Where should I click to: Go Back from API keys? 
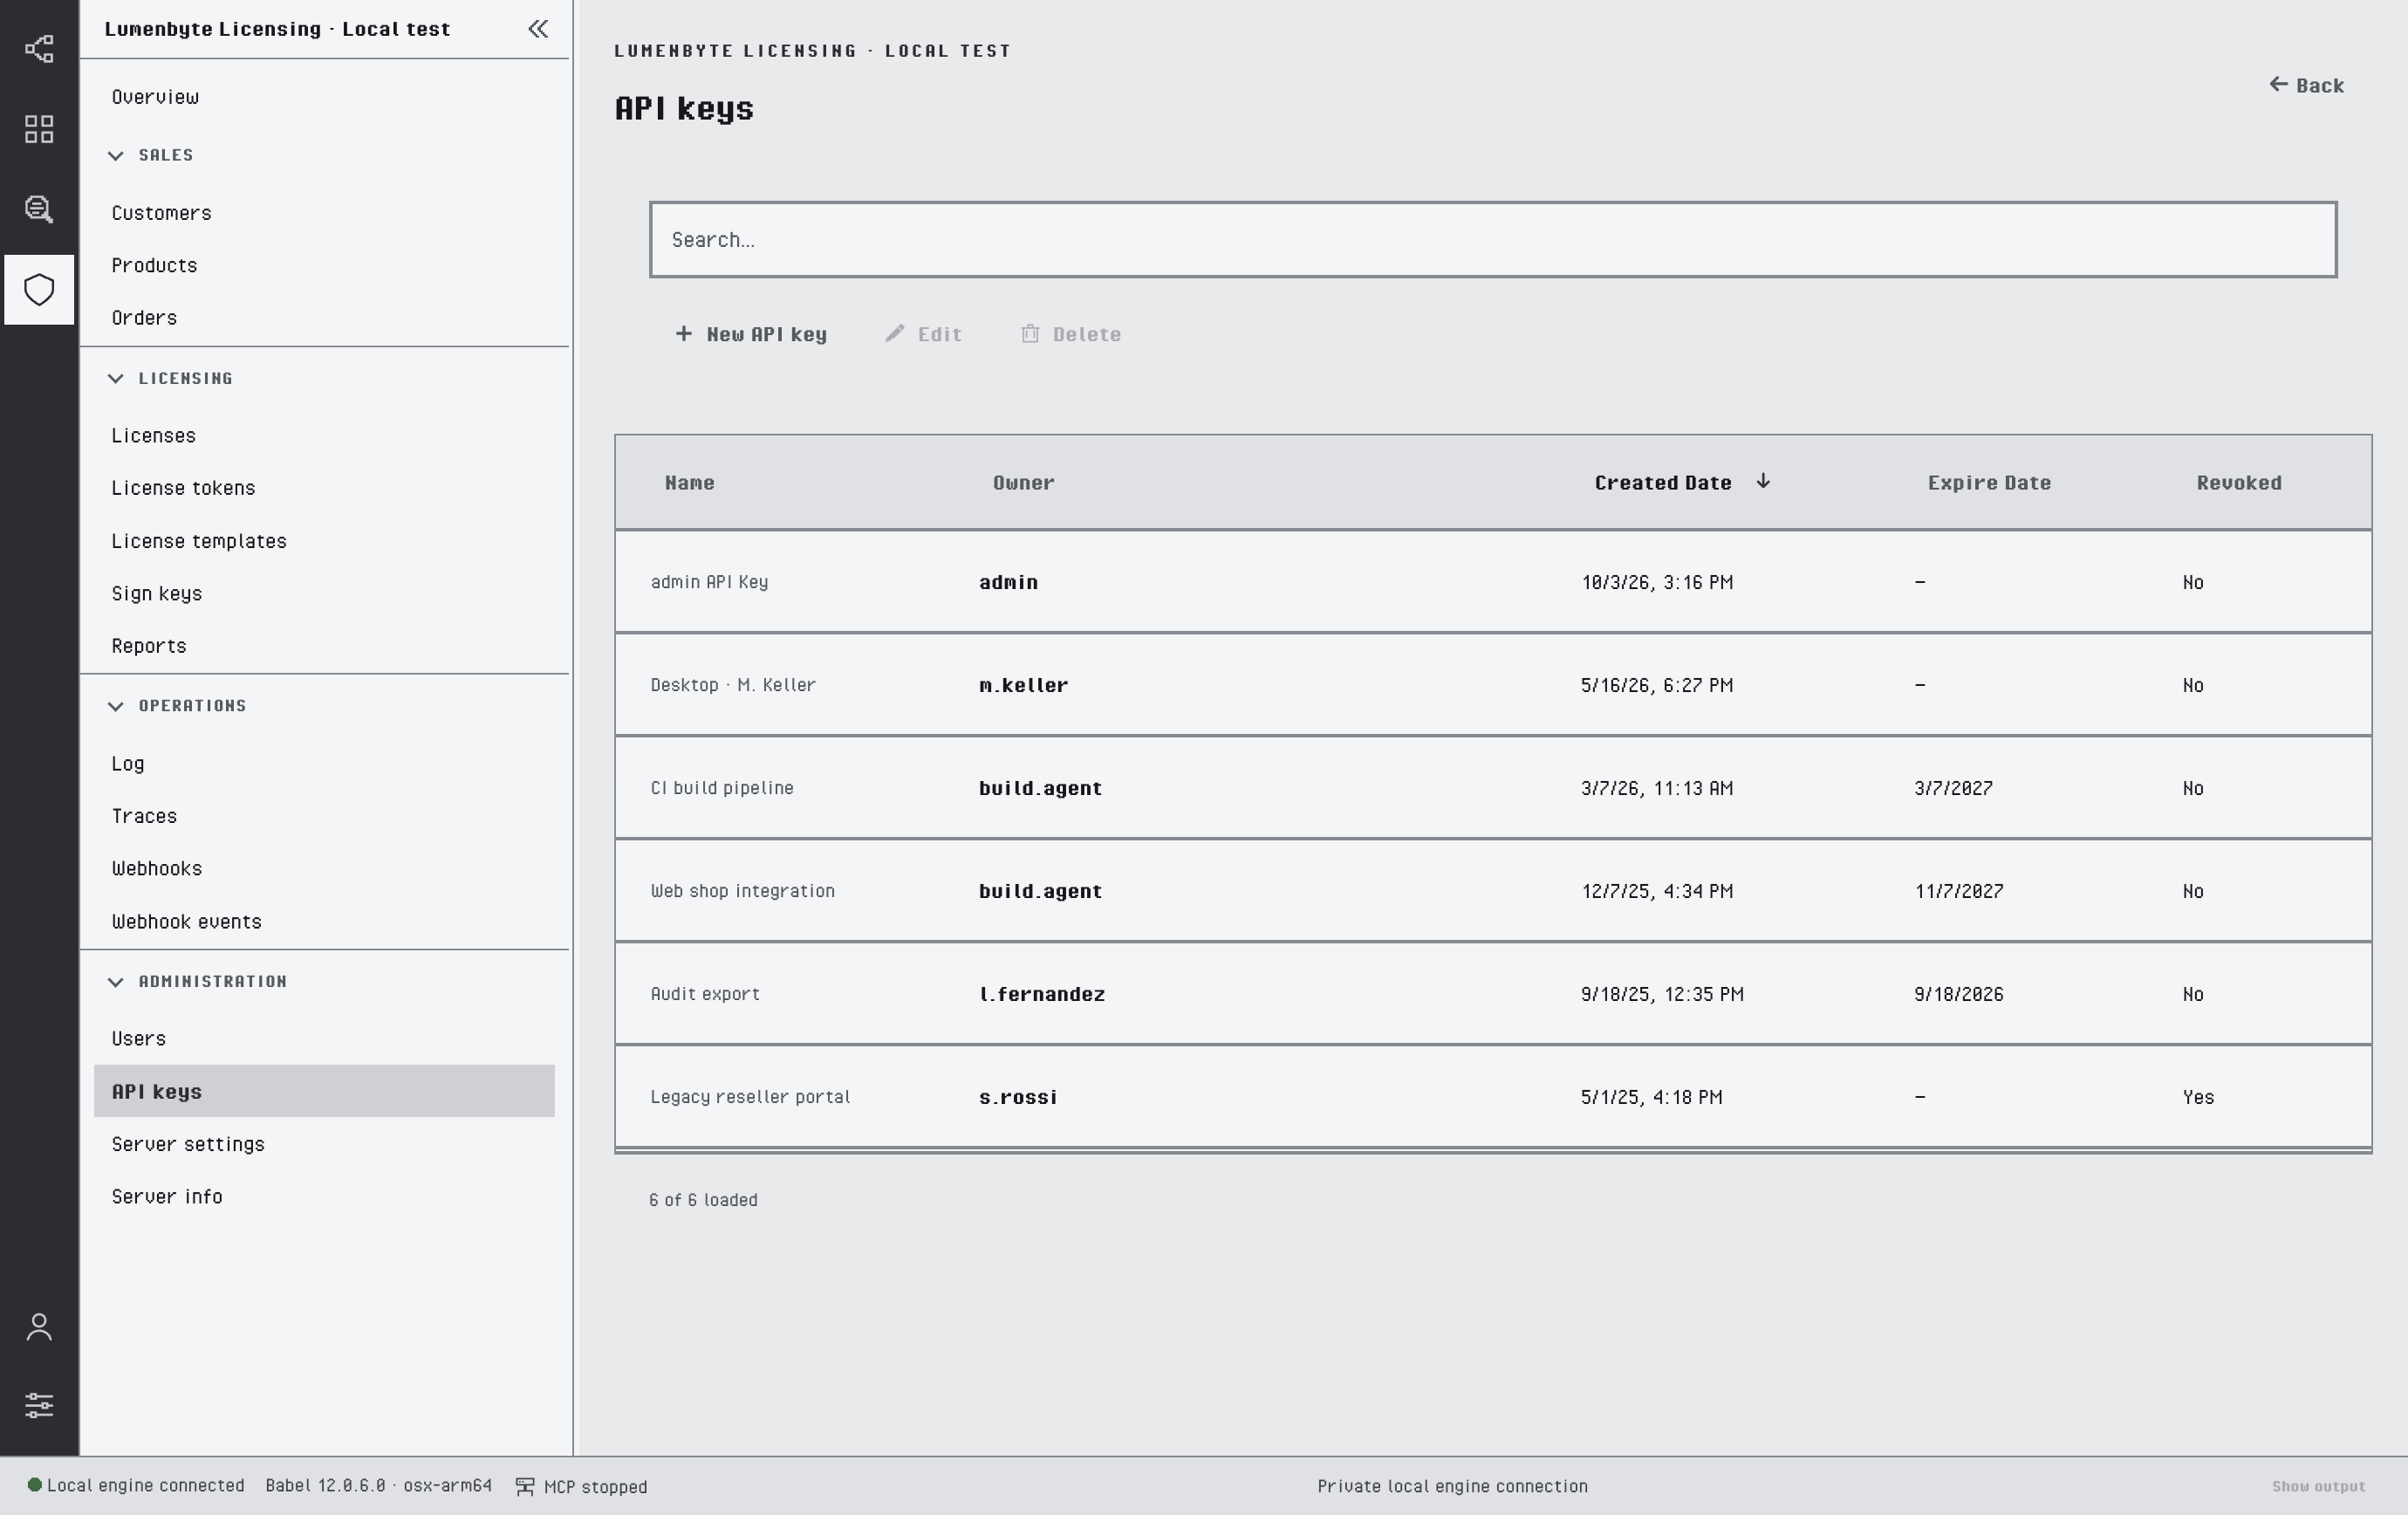click(2306, 85)
